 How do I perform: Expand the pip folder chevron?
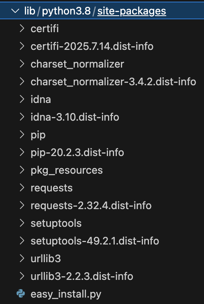coord(22,135)
